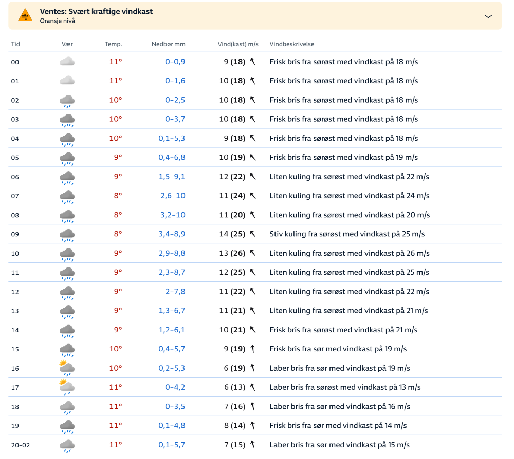Click the 8° temperature at hour 07
Viewport: 514px width, 459px height.
click(118, 196)
